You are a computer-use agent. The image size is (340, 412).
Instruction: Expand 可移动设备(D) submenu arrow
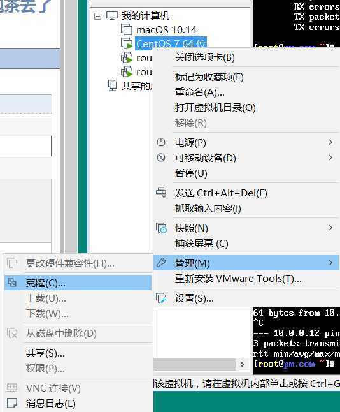(330, 158)
